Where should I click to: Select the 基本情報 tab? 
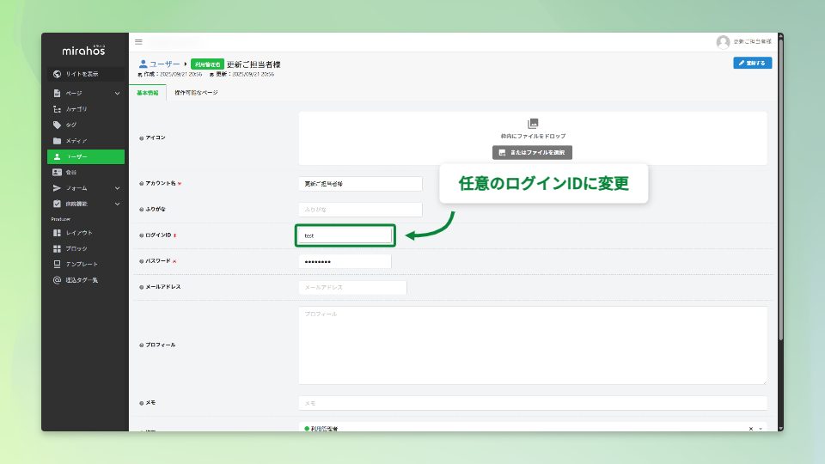(147, 93)
